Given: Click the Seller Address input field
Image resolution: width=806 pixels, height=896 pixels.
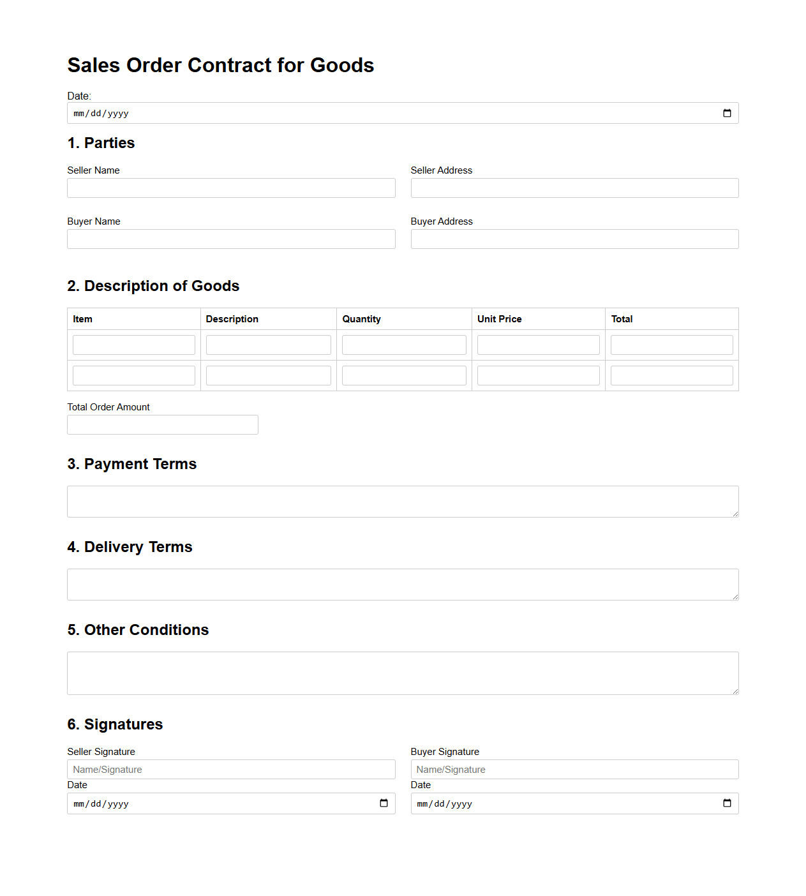Looking at the screenshot, I should click(x=574, y=188).
